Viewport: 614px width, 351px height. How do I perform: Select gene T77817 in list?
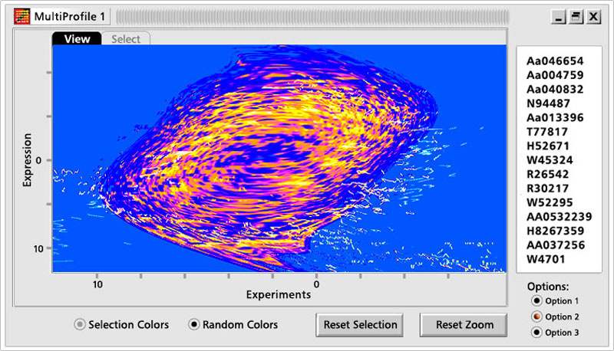547,132
